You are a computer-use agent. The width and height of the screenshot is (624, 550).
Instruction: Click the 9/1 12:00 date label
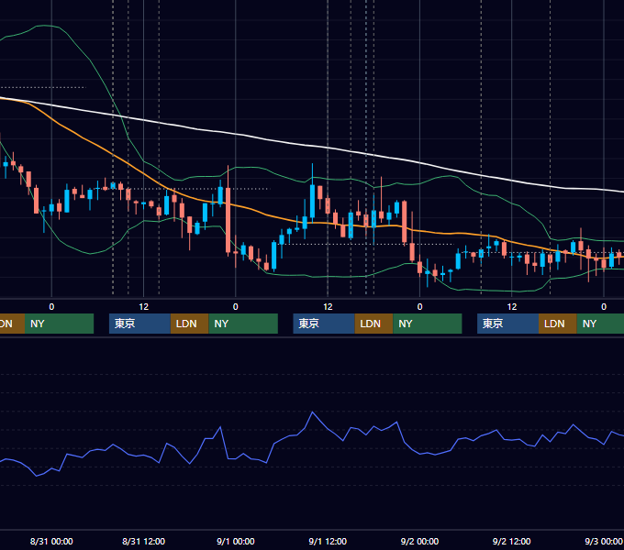coord(328,541)
